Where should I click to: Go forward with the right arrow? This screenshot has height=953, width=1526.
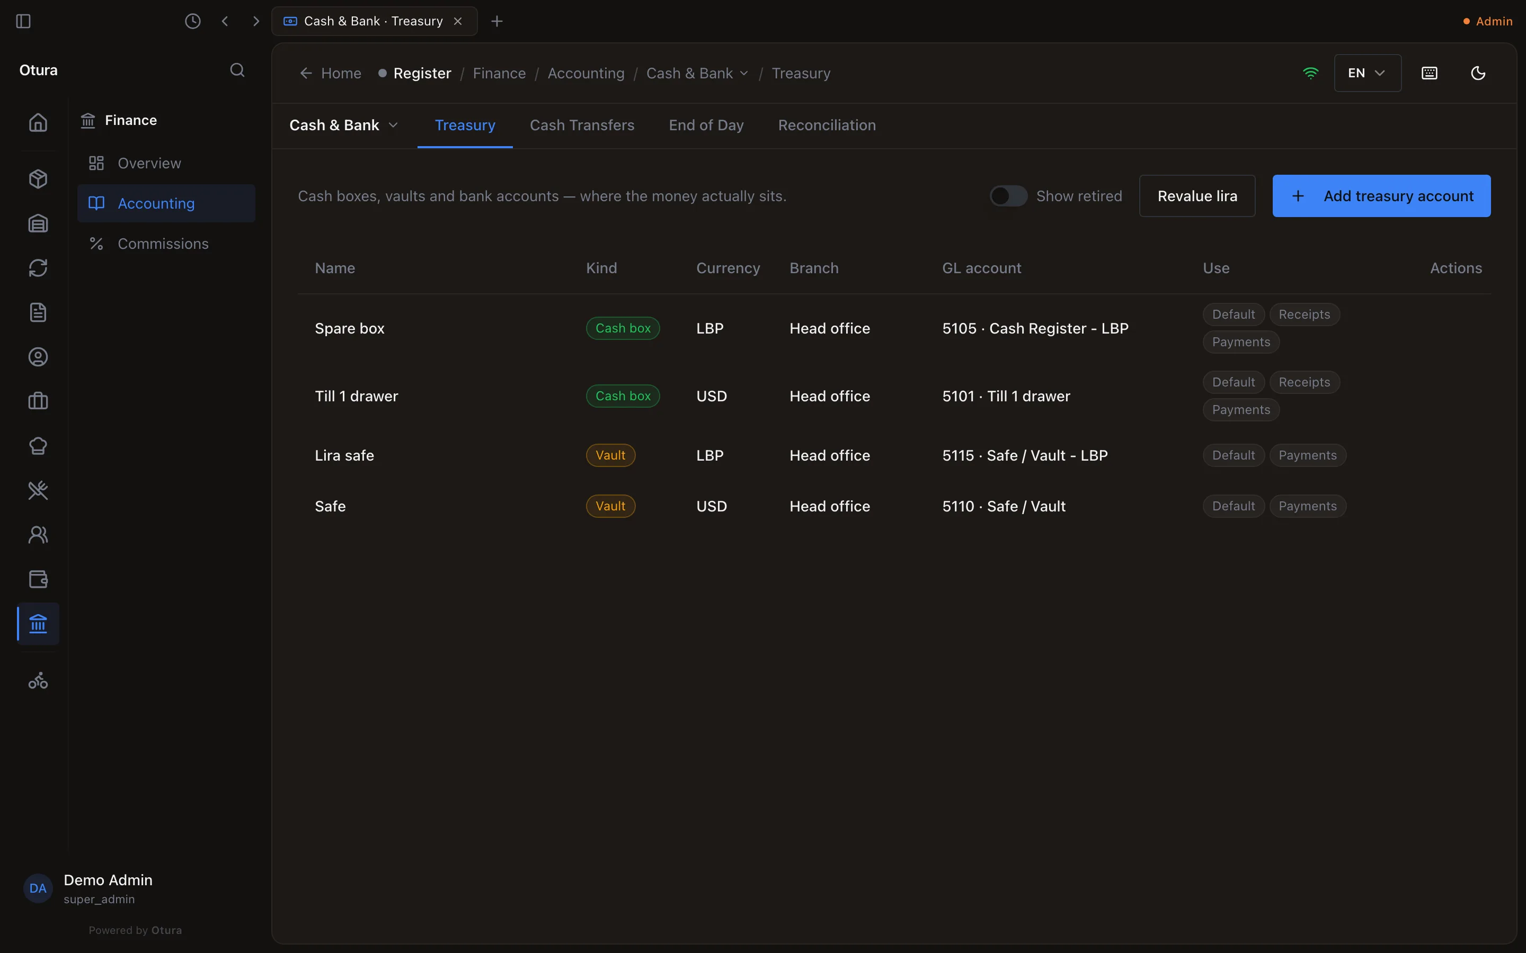point(255,21)
